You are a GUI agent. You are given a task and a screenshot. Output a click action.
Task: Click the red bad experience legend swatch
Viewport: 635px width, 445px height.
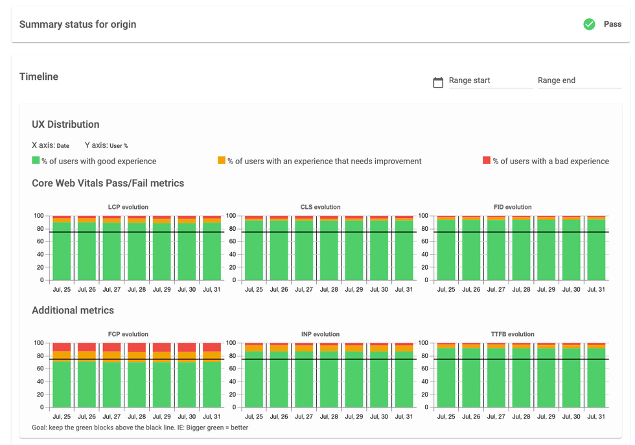pyautogui.click(x=487, y=161)
